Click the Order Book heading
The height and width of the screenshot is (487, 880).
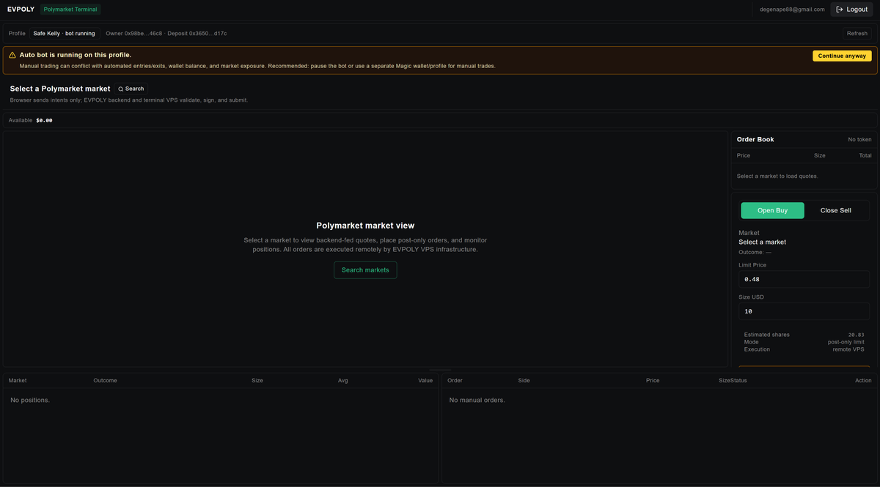click(755, 139)
